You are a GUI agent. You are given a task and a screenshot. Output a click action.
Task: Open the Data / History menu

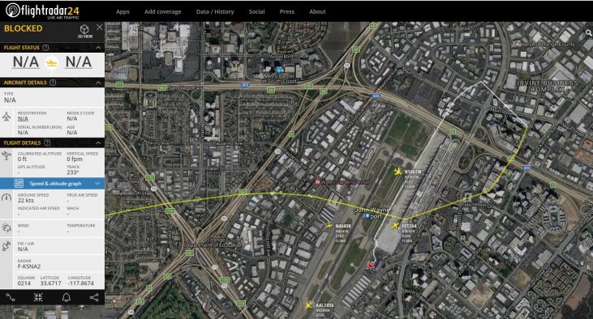click(x=215, y=11)
